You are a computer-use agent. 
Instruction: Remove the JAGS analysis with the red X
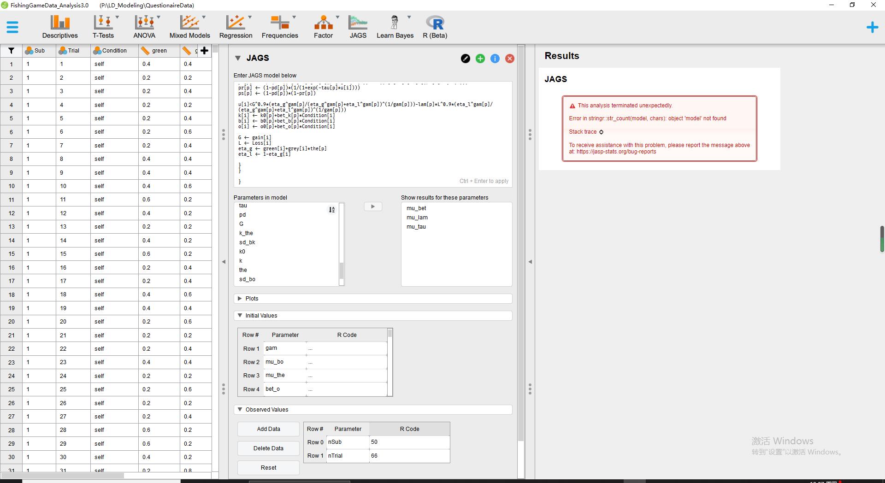point(509,59)
